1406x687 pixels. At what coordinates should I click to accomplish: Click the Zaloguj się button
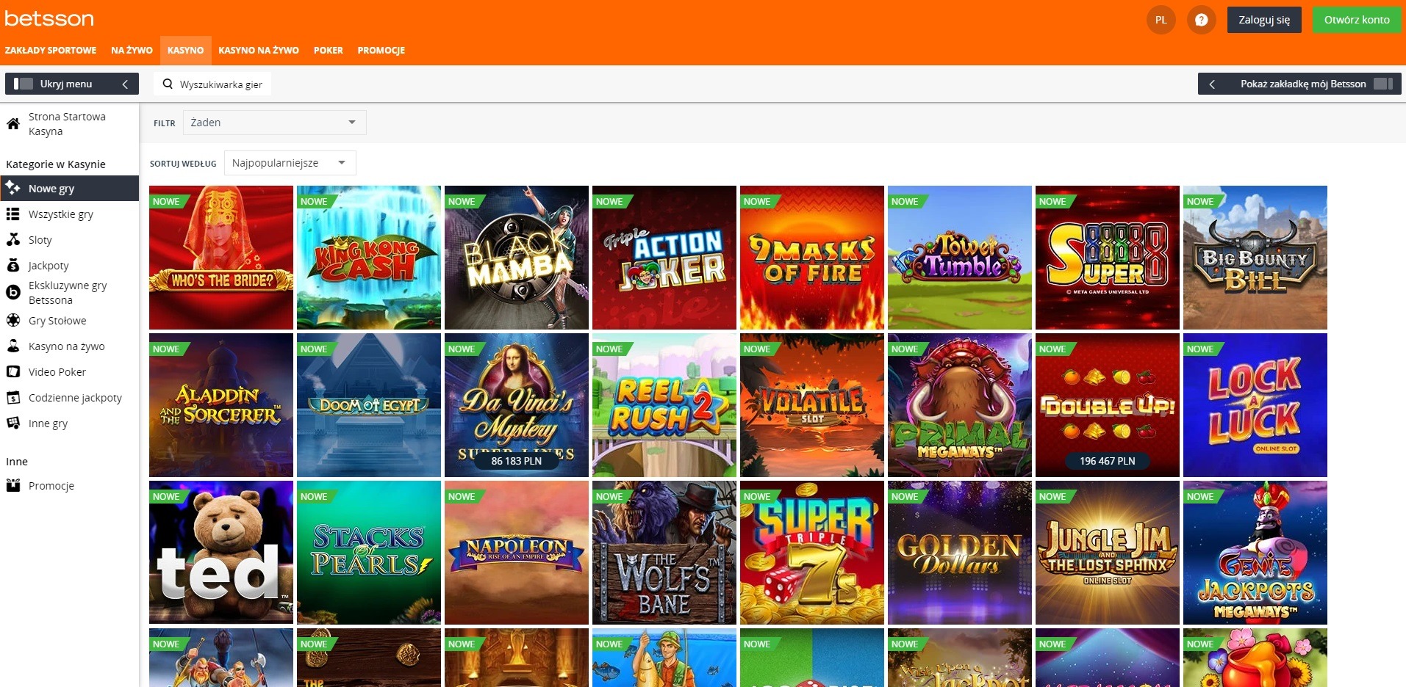click(1263, 20)
